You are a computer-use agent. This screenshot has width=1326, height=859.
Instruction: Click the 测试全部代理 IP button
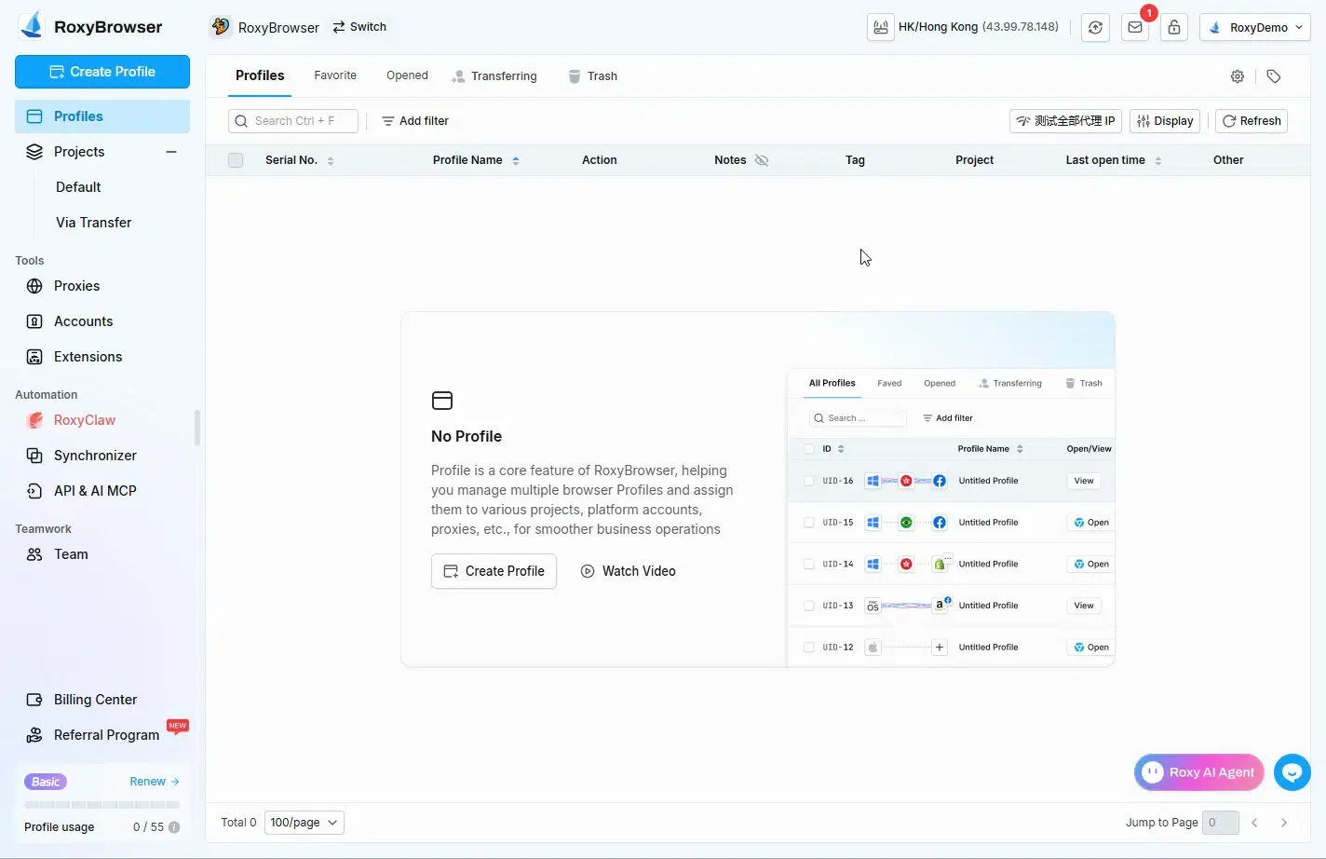click(1065, 121)
